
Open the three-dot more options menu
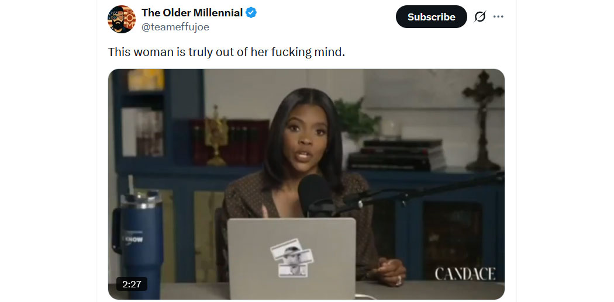pyautogui.click(x=498, y=17)
